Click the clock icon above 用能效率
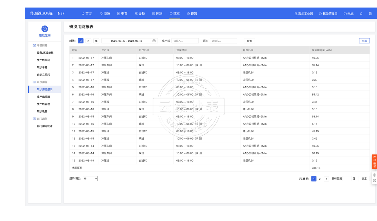The image size is (377, 221). [45, 29]
